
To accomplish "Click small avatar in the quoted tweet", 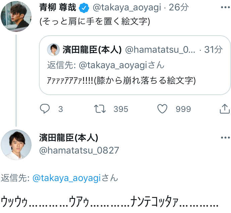I will [53, 50].
